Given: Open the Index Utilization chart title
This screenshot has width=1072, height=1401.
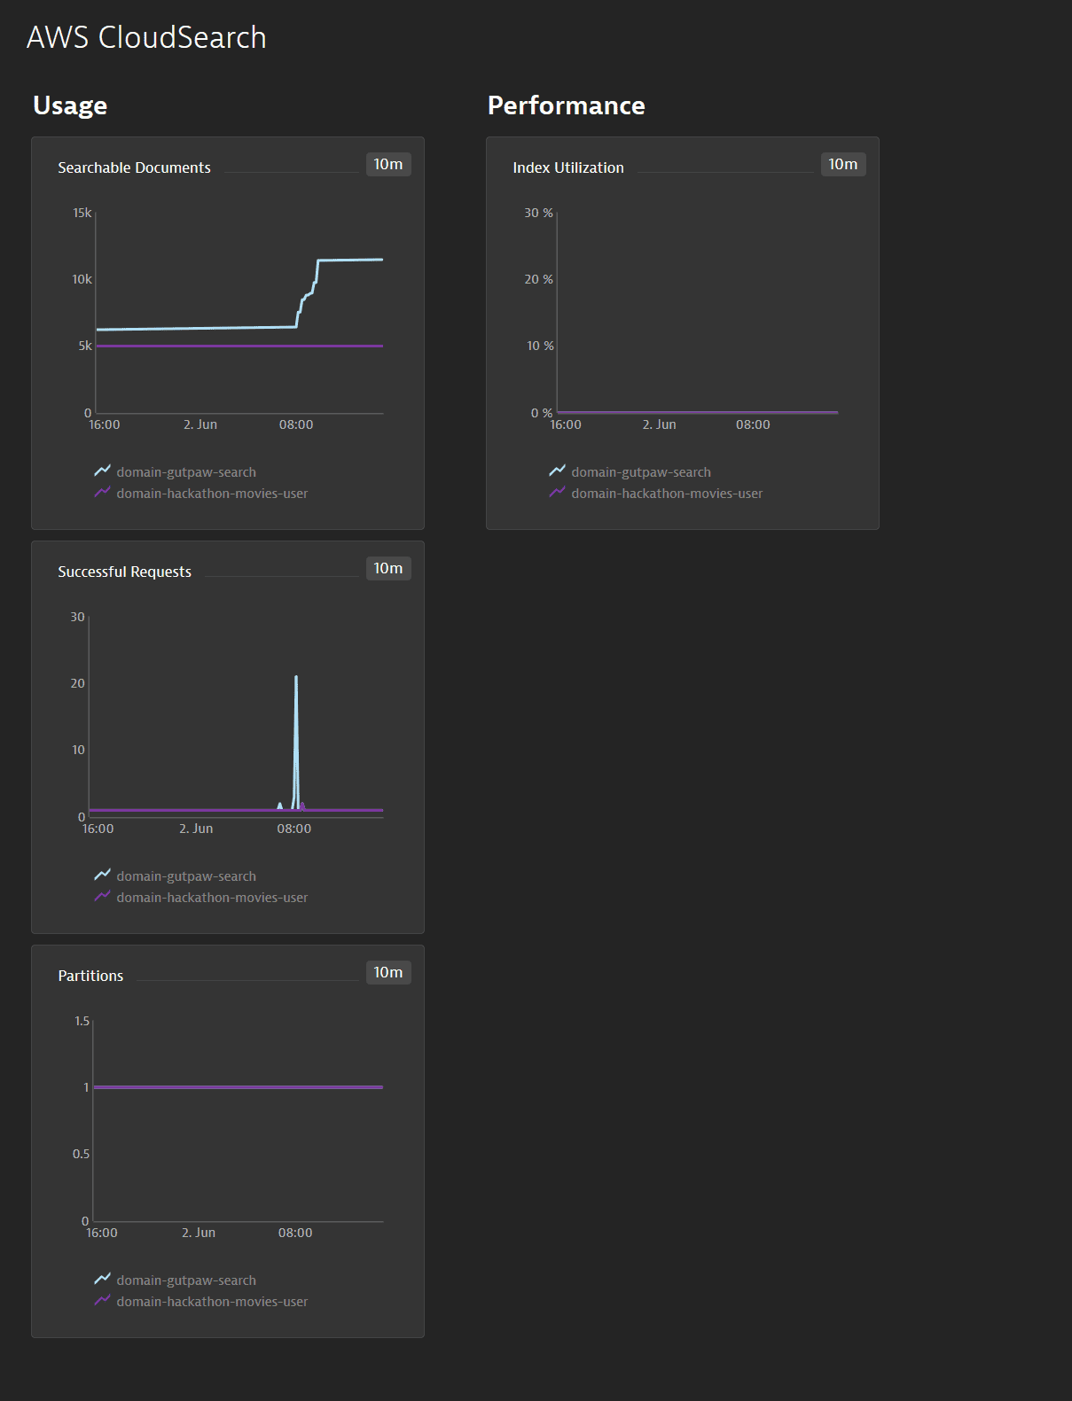Looking at the screenshot, I should 568,167.
